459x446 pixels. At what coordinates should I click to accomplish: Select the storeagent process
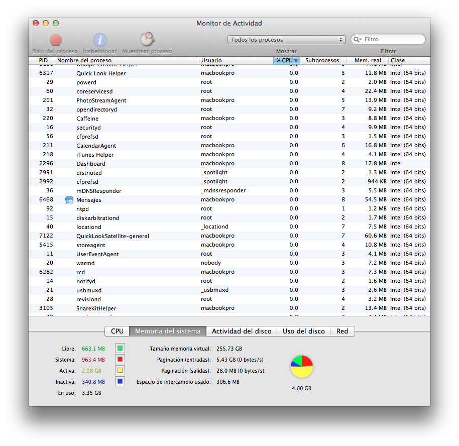[x=229, y=245]
